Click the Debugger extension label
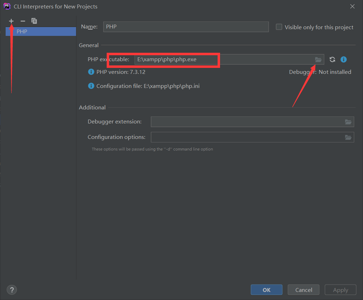 [x=114, y=122]
